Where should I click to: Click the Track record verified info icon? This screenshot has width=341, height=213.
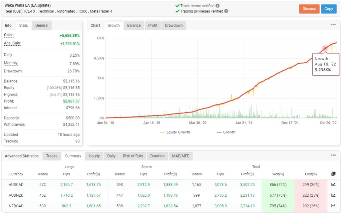217,6
